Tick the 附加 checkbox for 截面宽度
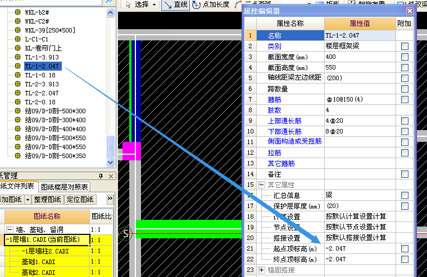The image size is (427, 277). (405, 57)
